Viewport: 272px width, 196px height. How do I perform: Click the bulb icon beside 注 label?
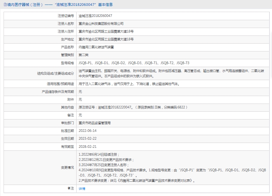click(69, 189)
